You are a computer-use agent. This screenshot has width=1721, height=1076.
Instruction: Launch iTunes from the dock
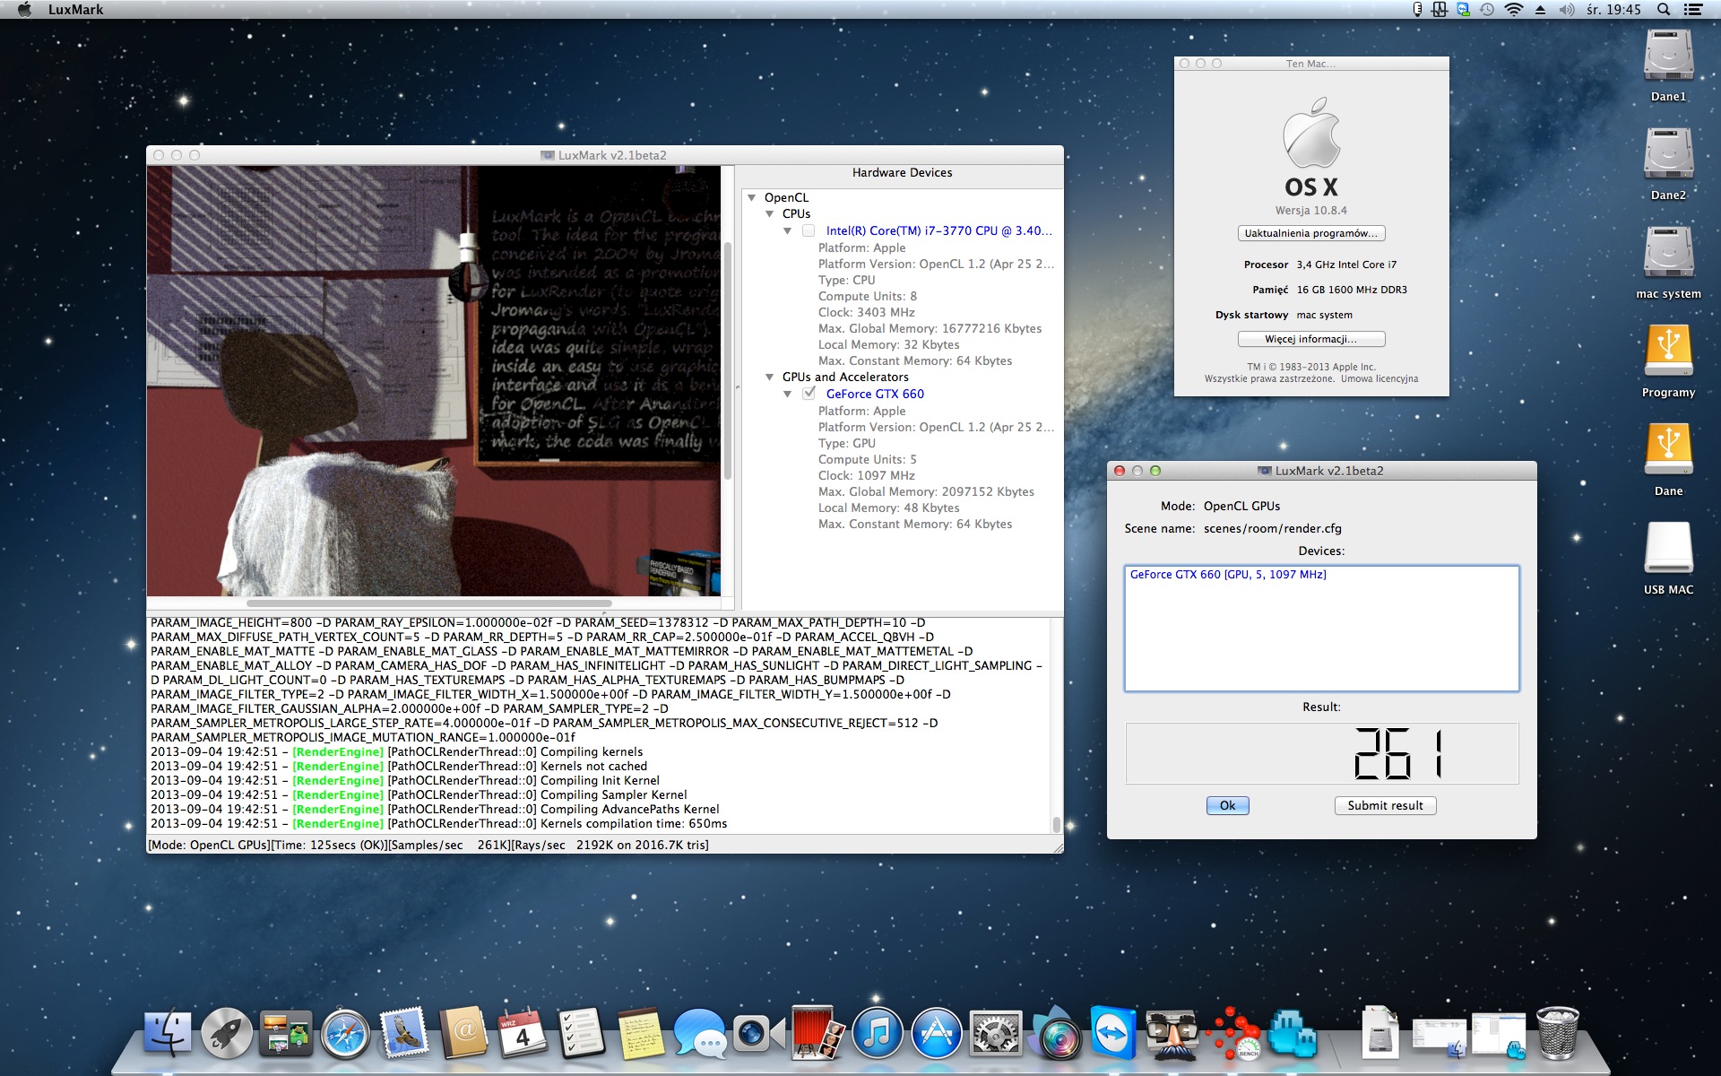[x=877, y=1033]
